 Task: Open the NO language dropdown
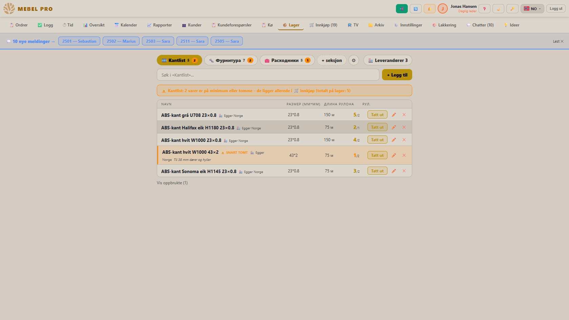532,9
